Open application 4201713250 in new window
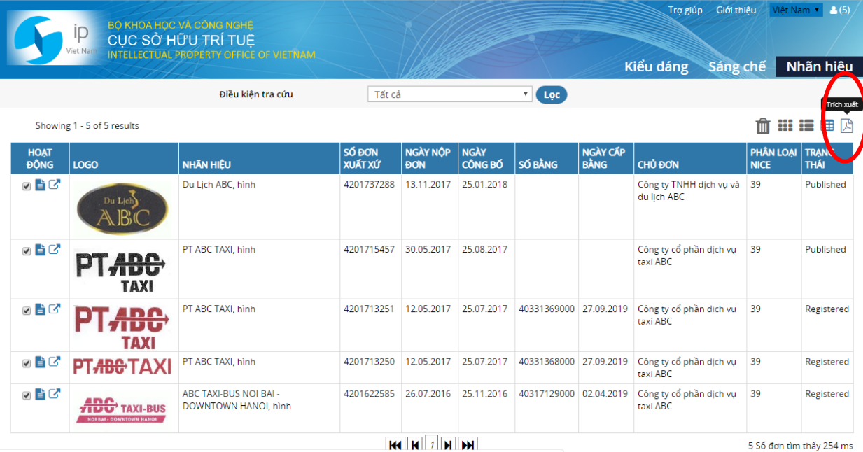Screen dimensions: 863x452 pos(54,362)
